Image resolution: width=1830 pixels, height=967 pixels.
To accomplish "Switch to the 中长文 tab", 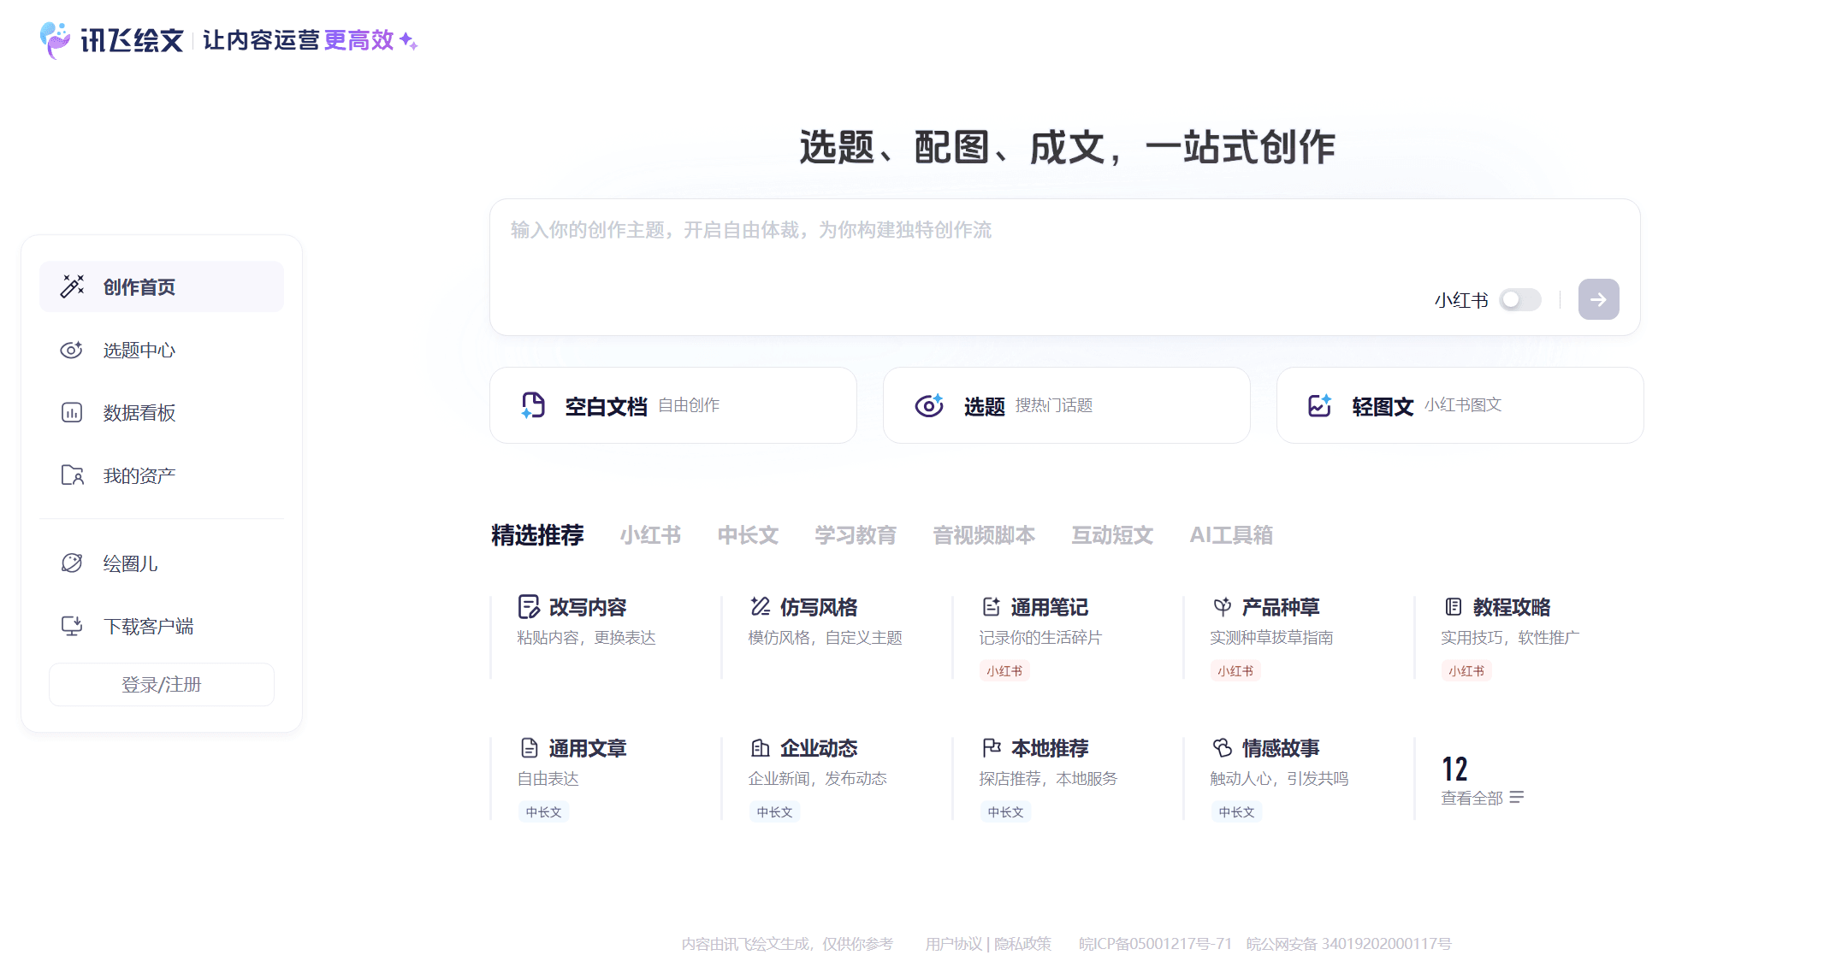I will click(748, 535).
